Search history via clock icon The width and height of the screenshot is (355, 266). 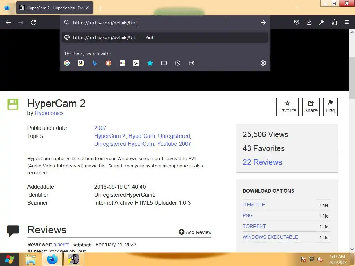click(178, 63)
